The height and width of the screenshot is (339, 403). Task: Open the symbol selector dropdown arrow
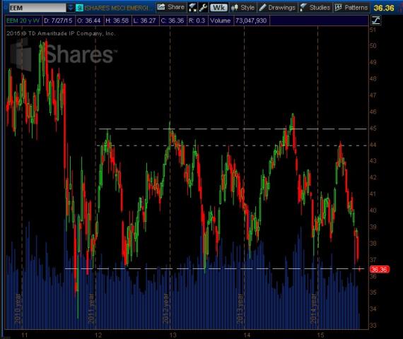[x=71, y=8]
